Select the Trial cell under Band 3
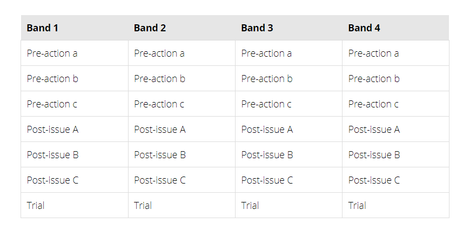 click(250, 206)
